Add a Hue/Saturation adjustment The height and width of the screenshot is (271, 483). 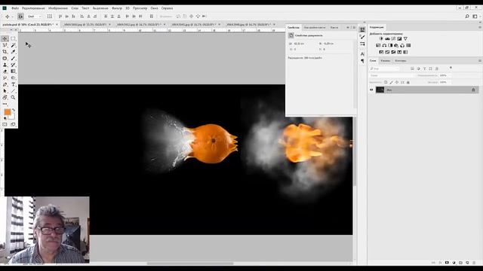pyautogui.click(x=378, y=45)
